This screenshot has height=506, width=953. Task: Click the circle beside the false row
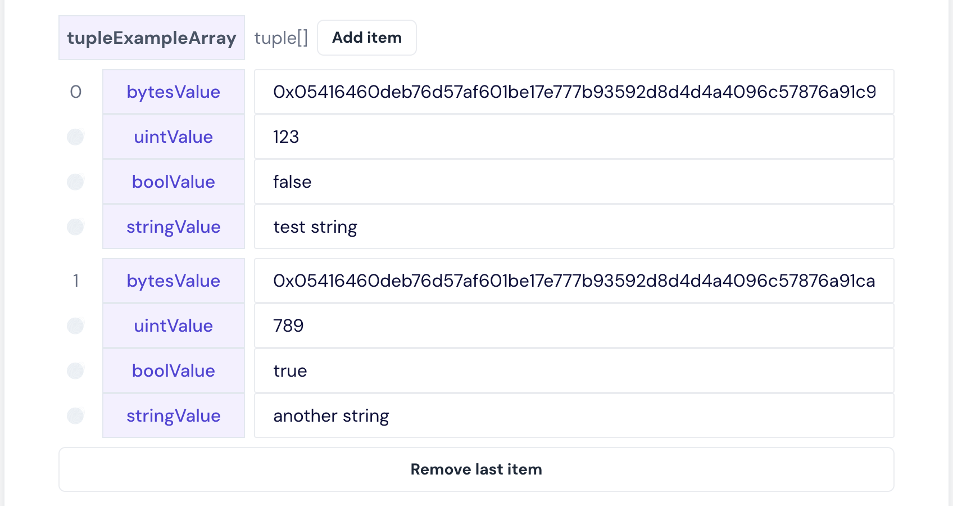click(75, 182)
